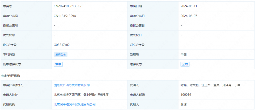Click the 优先权号 field label
The height and width of the screenshot is (110, 255).
click(x=9, y=35)
